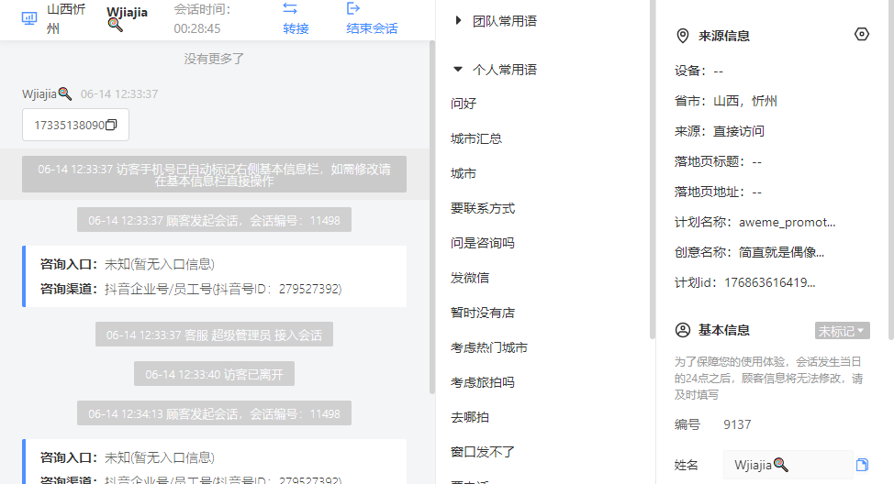Click the phone number bubble 17335138090
The height and width of the screenshot is (484, 894).
point(75,125)
